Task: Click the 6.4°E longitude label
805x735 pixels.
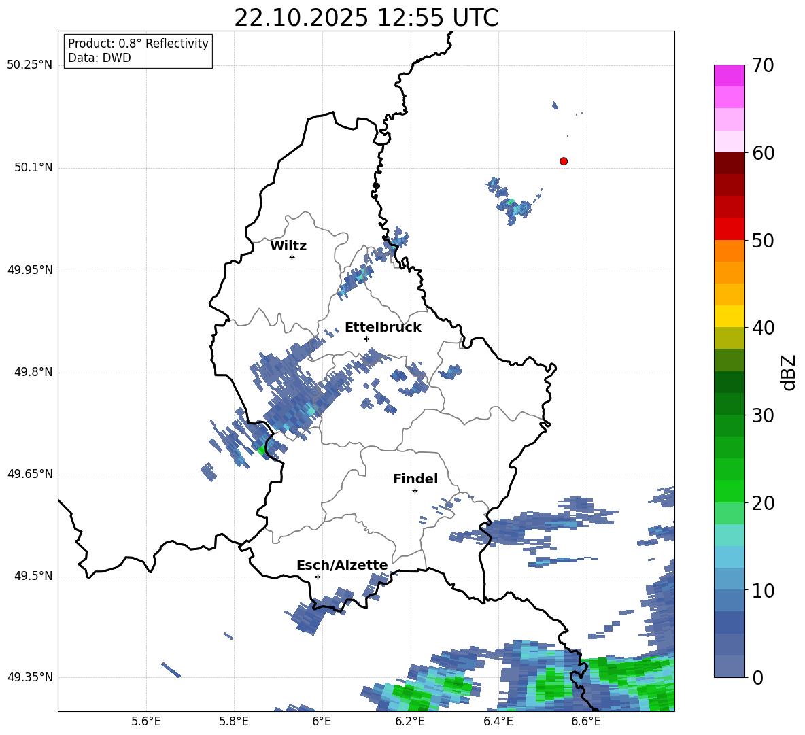Action: pyautogui.click(x=498, y=721)
